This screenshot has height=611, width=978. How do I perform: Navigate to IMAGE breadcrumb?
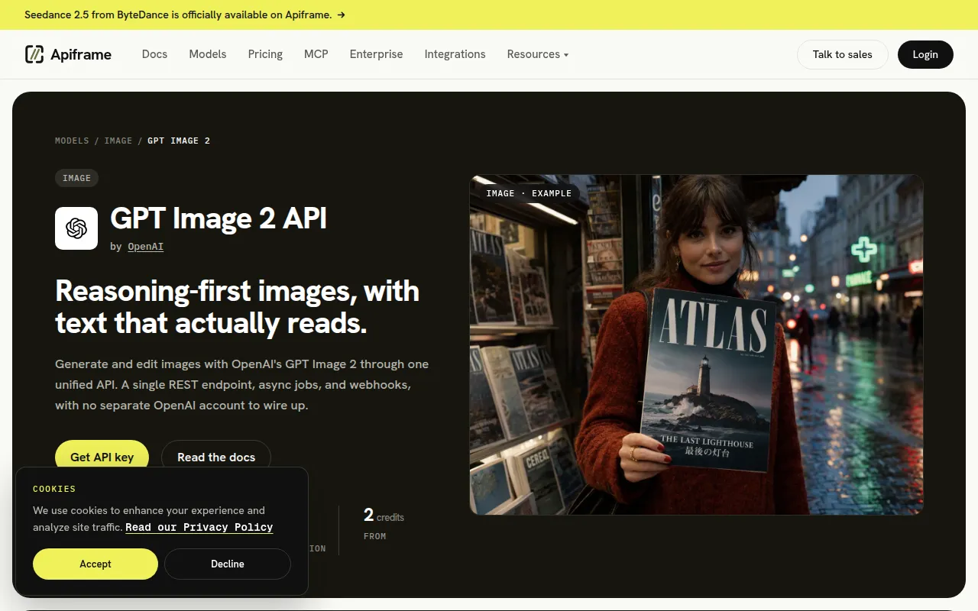coord(118,141)
